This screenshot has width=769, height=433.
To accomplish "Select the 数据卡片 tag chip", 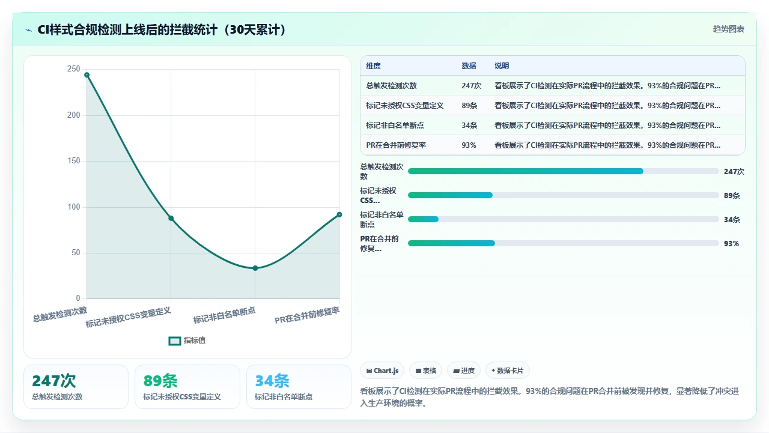I will [508, 371].
